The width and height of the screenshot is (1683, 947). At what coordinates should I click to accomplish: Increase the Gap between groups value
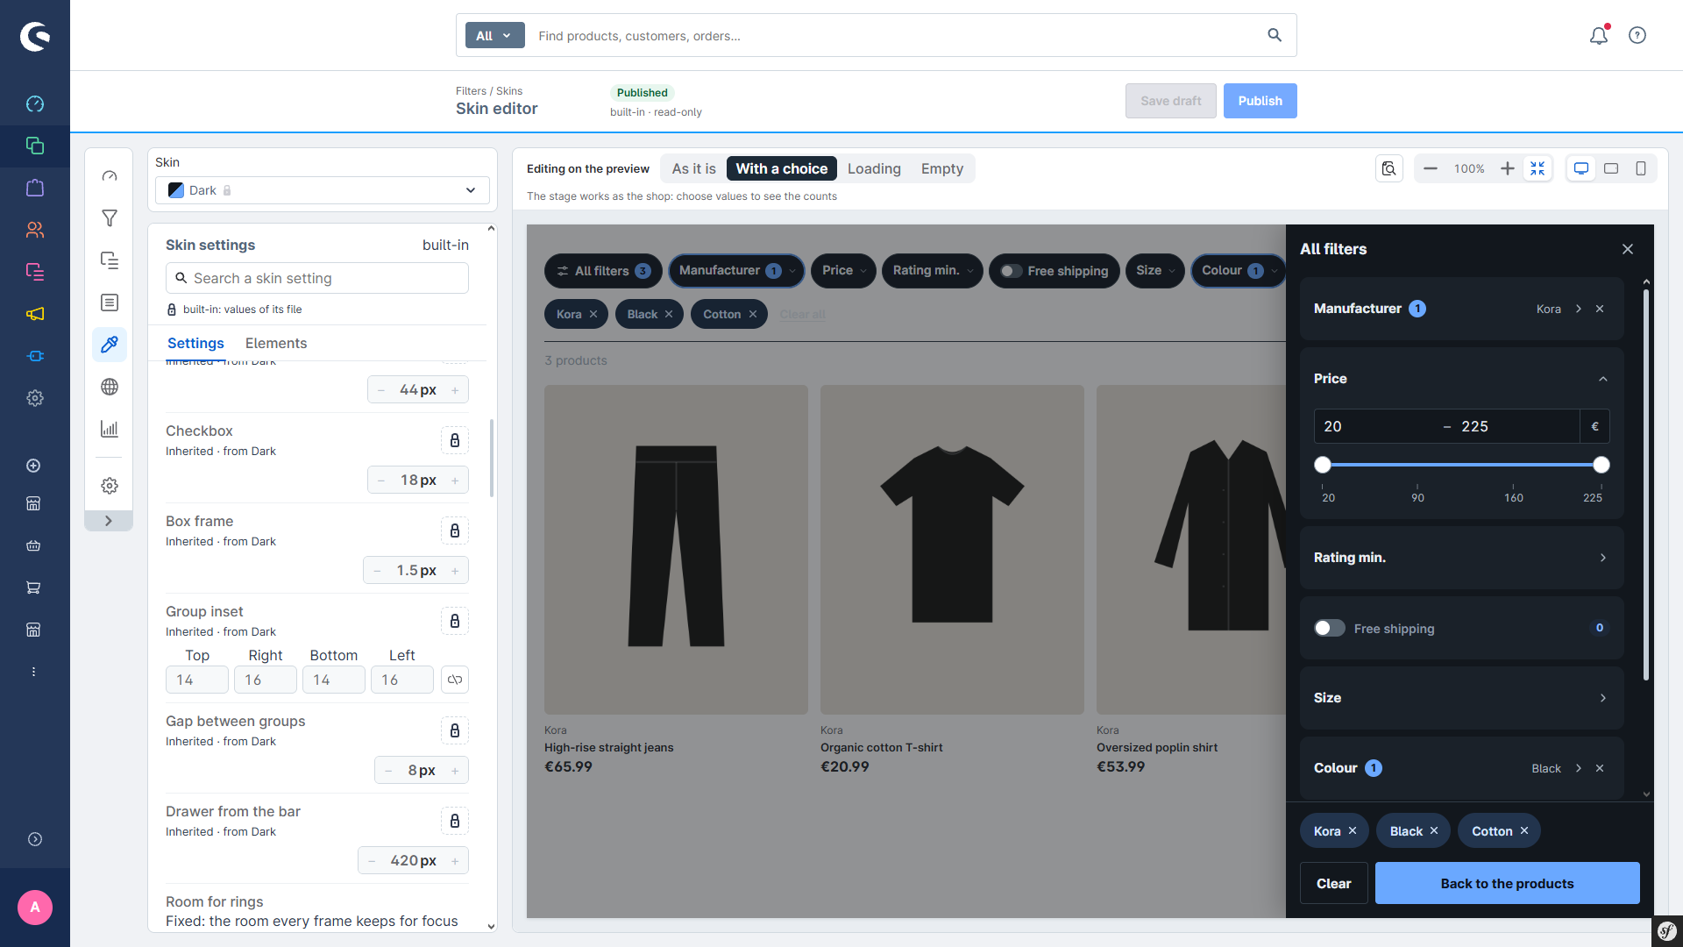(455, 771)
